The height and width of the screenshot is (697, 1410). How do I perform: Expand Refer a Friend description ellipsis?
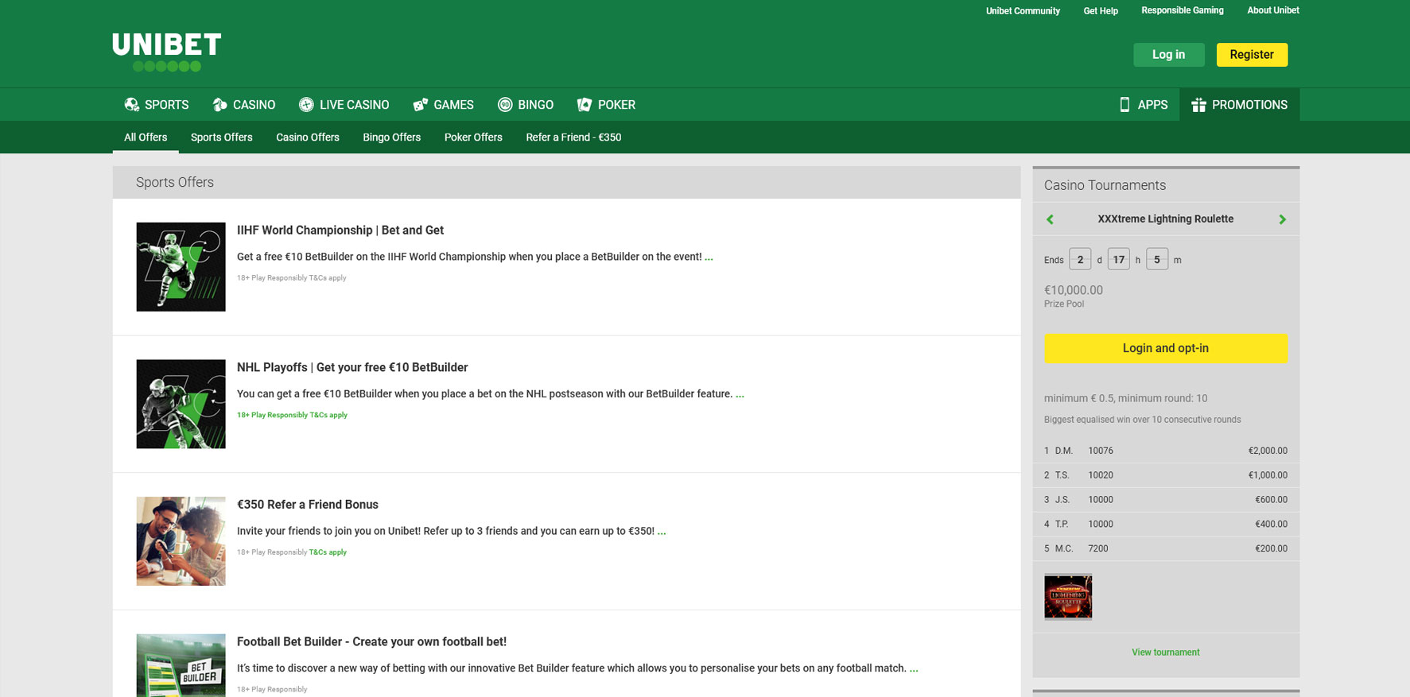tap(662, 531)
